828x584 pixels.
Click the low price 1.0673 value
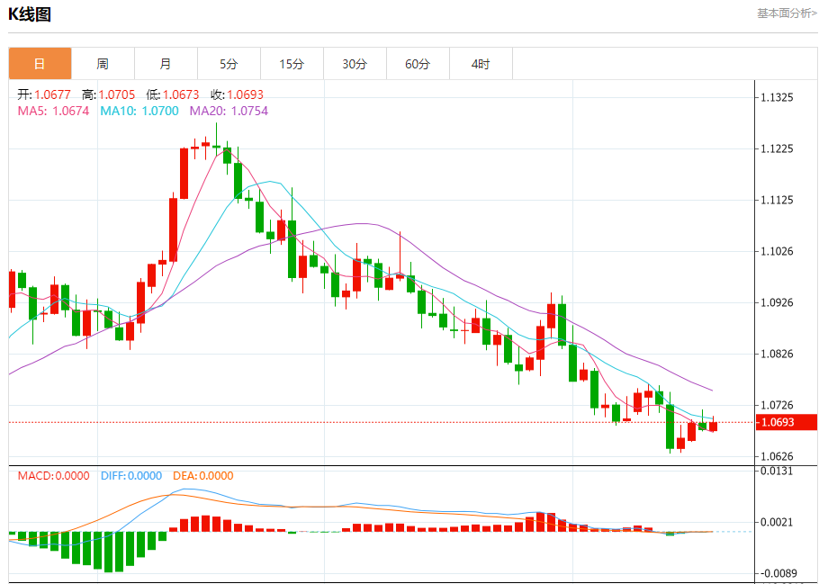181,94
